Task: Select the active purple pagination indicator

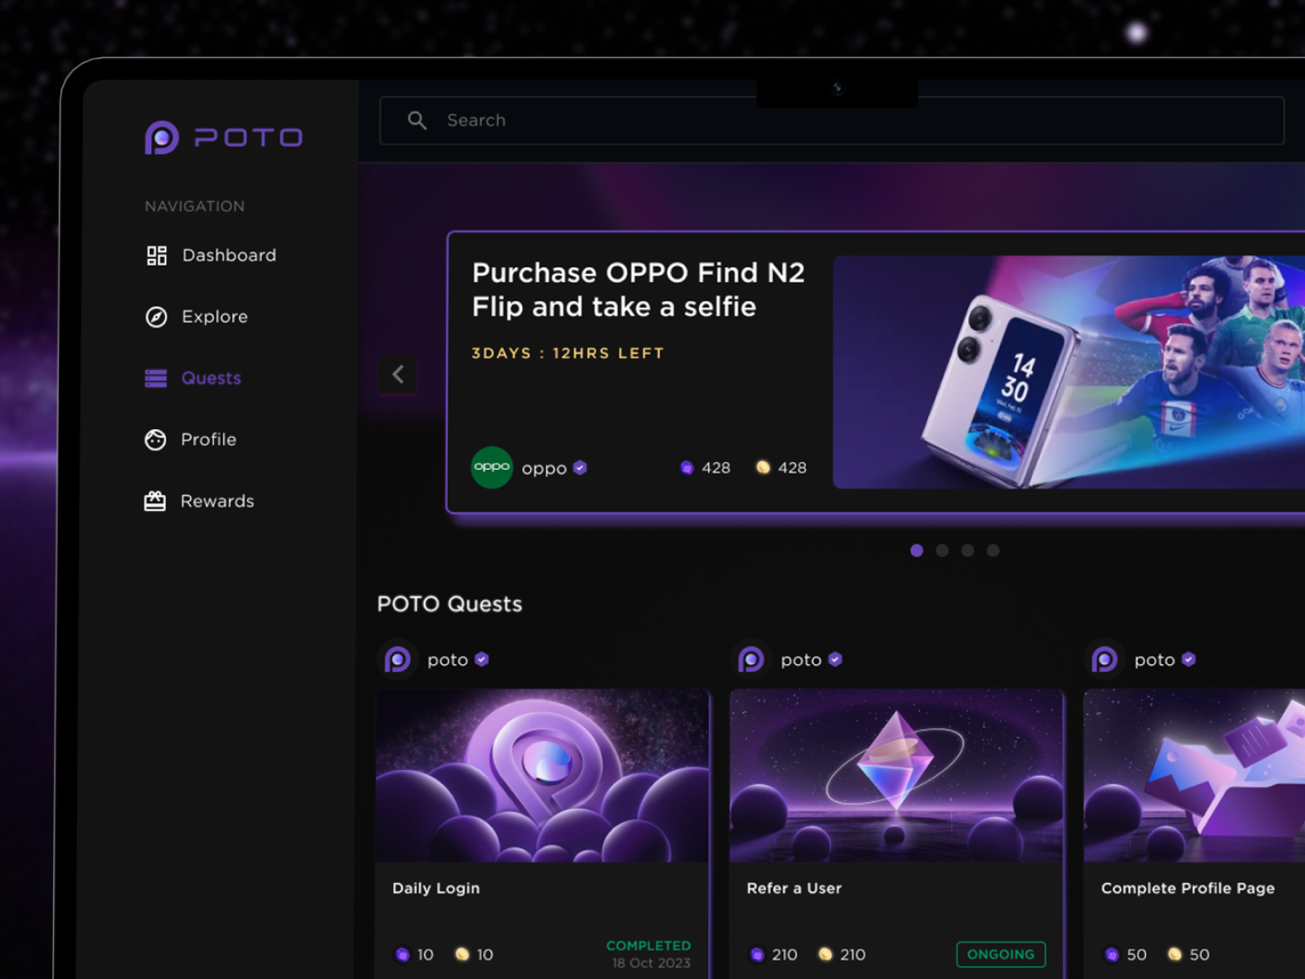Action: (x=917, y=551)
